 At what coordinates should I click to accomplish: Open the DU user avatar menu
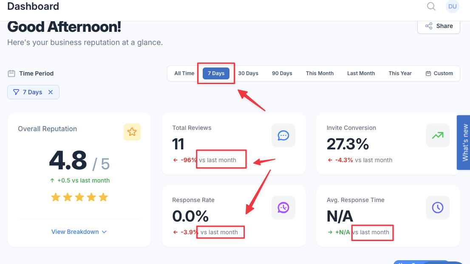452,6
